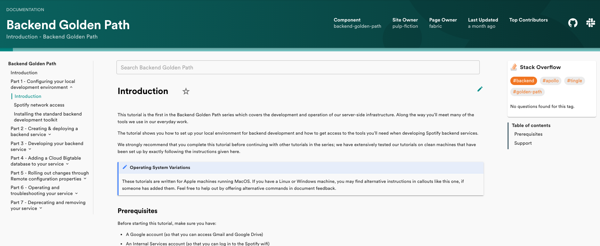This screenshot has height=246, width=600.
Task: Jump to Prerequisites in table of contents
Action: click(x=528, y=134)
